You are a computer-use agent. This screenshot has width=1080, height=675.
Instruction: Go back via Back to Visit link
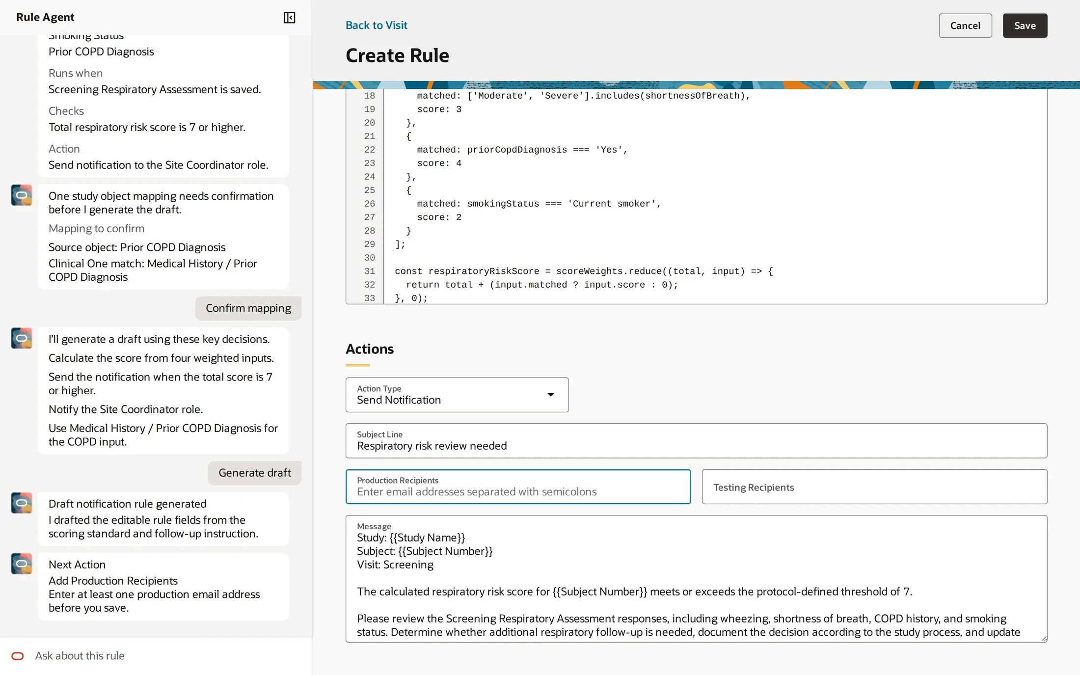(376, 25)
